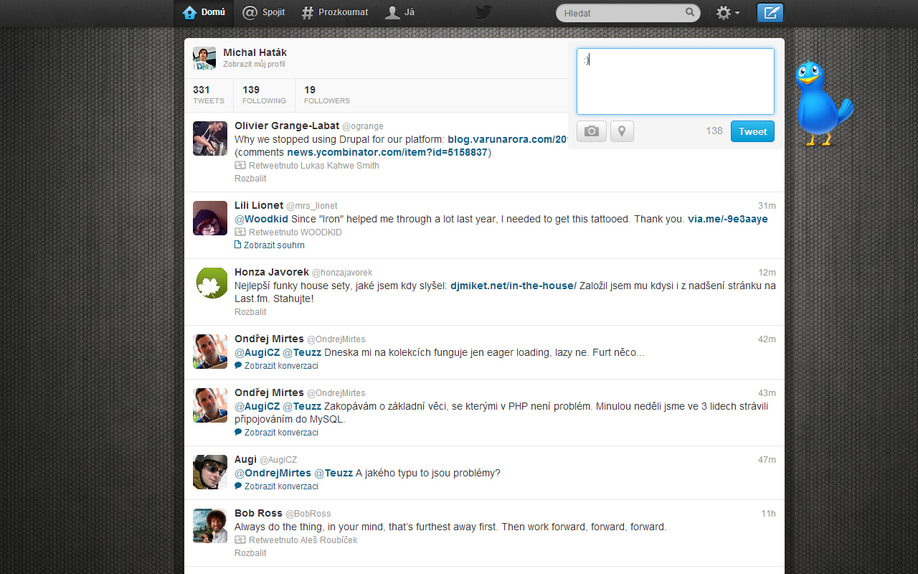Click Honza Javorek's leaf avatar
This screenshot has height=574, width=918.
tap(210, 285)
